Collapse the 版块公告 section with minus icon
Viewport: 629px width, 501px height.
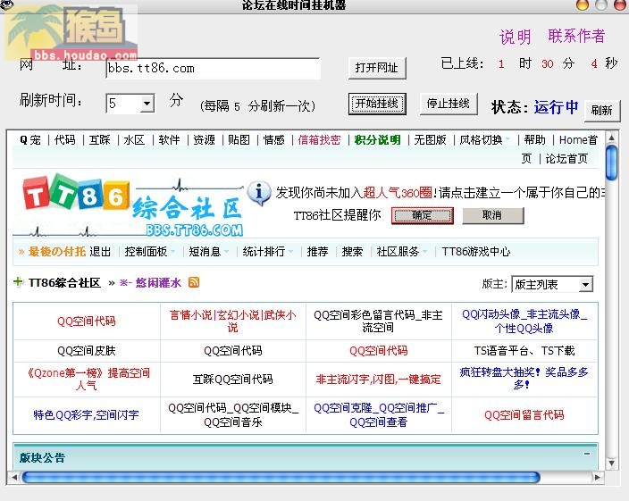click(x=587, y=454)
